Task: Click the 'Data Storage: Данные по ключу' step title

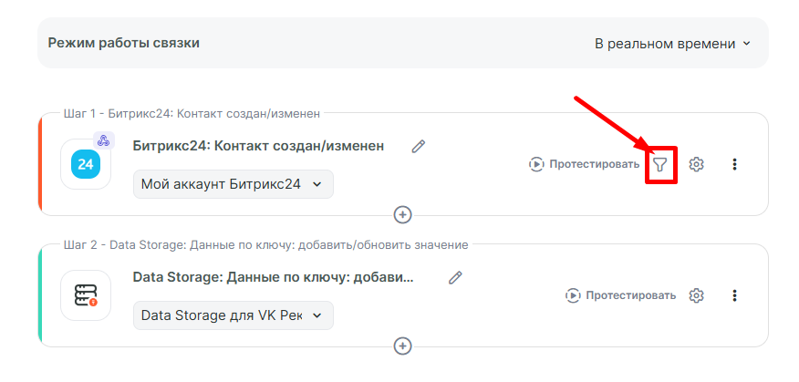Action: point(273,277)
